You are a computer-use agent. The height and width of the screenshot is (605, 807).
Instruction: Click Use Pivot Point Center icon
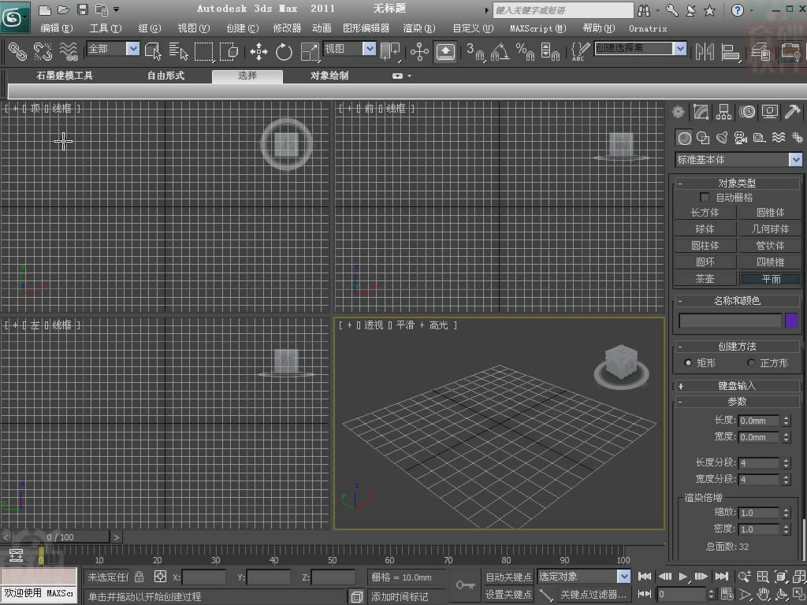pos(390,51)
